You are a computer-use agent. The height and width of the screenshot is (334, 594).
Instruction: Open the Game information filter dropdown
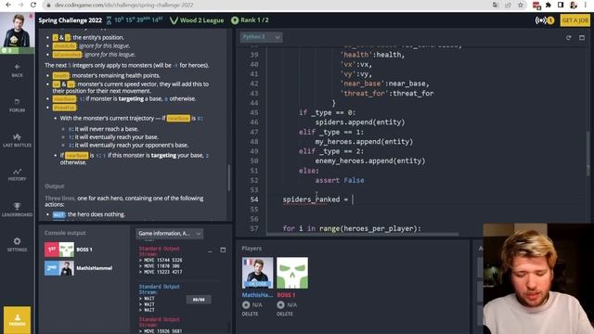169,233
